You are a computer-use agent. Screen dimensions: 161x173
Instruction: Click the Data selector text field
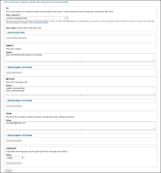click(x=35, y=18)
